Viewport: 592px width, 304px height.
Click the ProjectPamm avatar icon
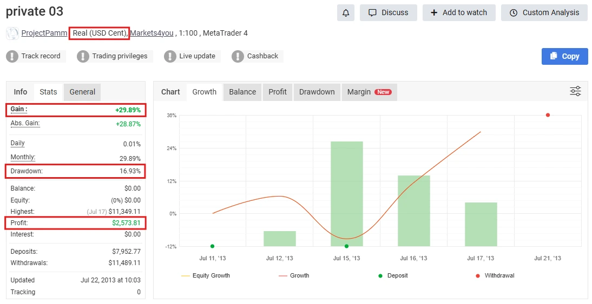pos(12,33)
